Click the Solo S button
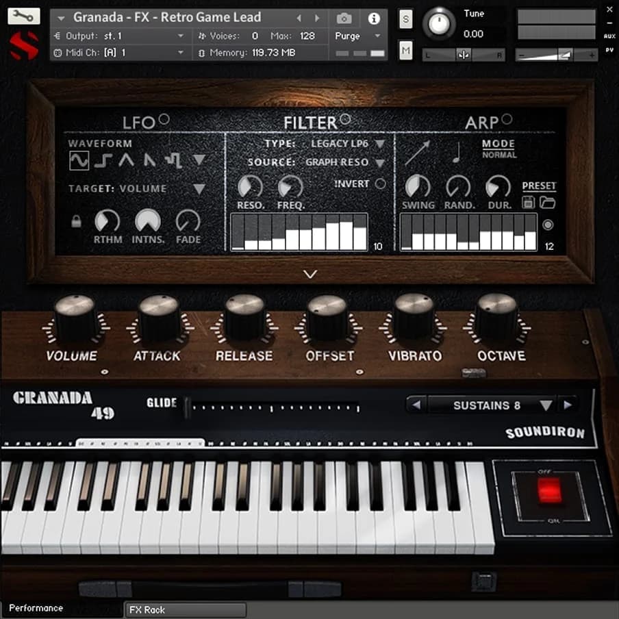The image size is (619, 619). [x=405, y=20]
